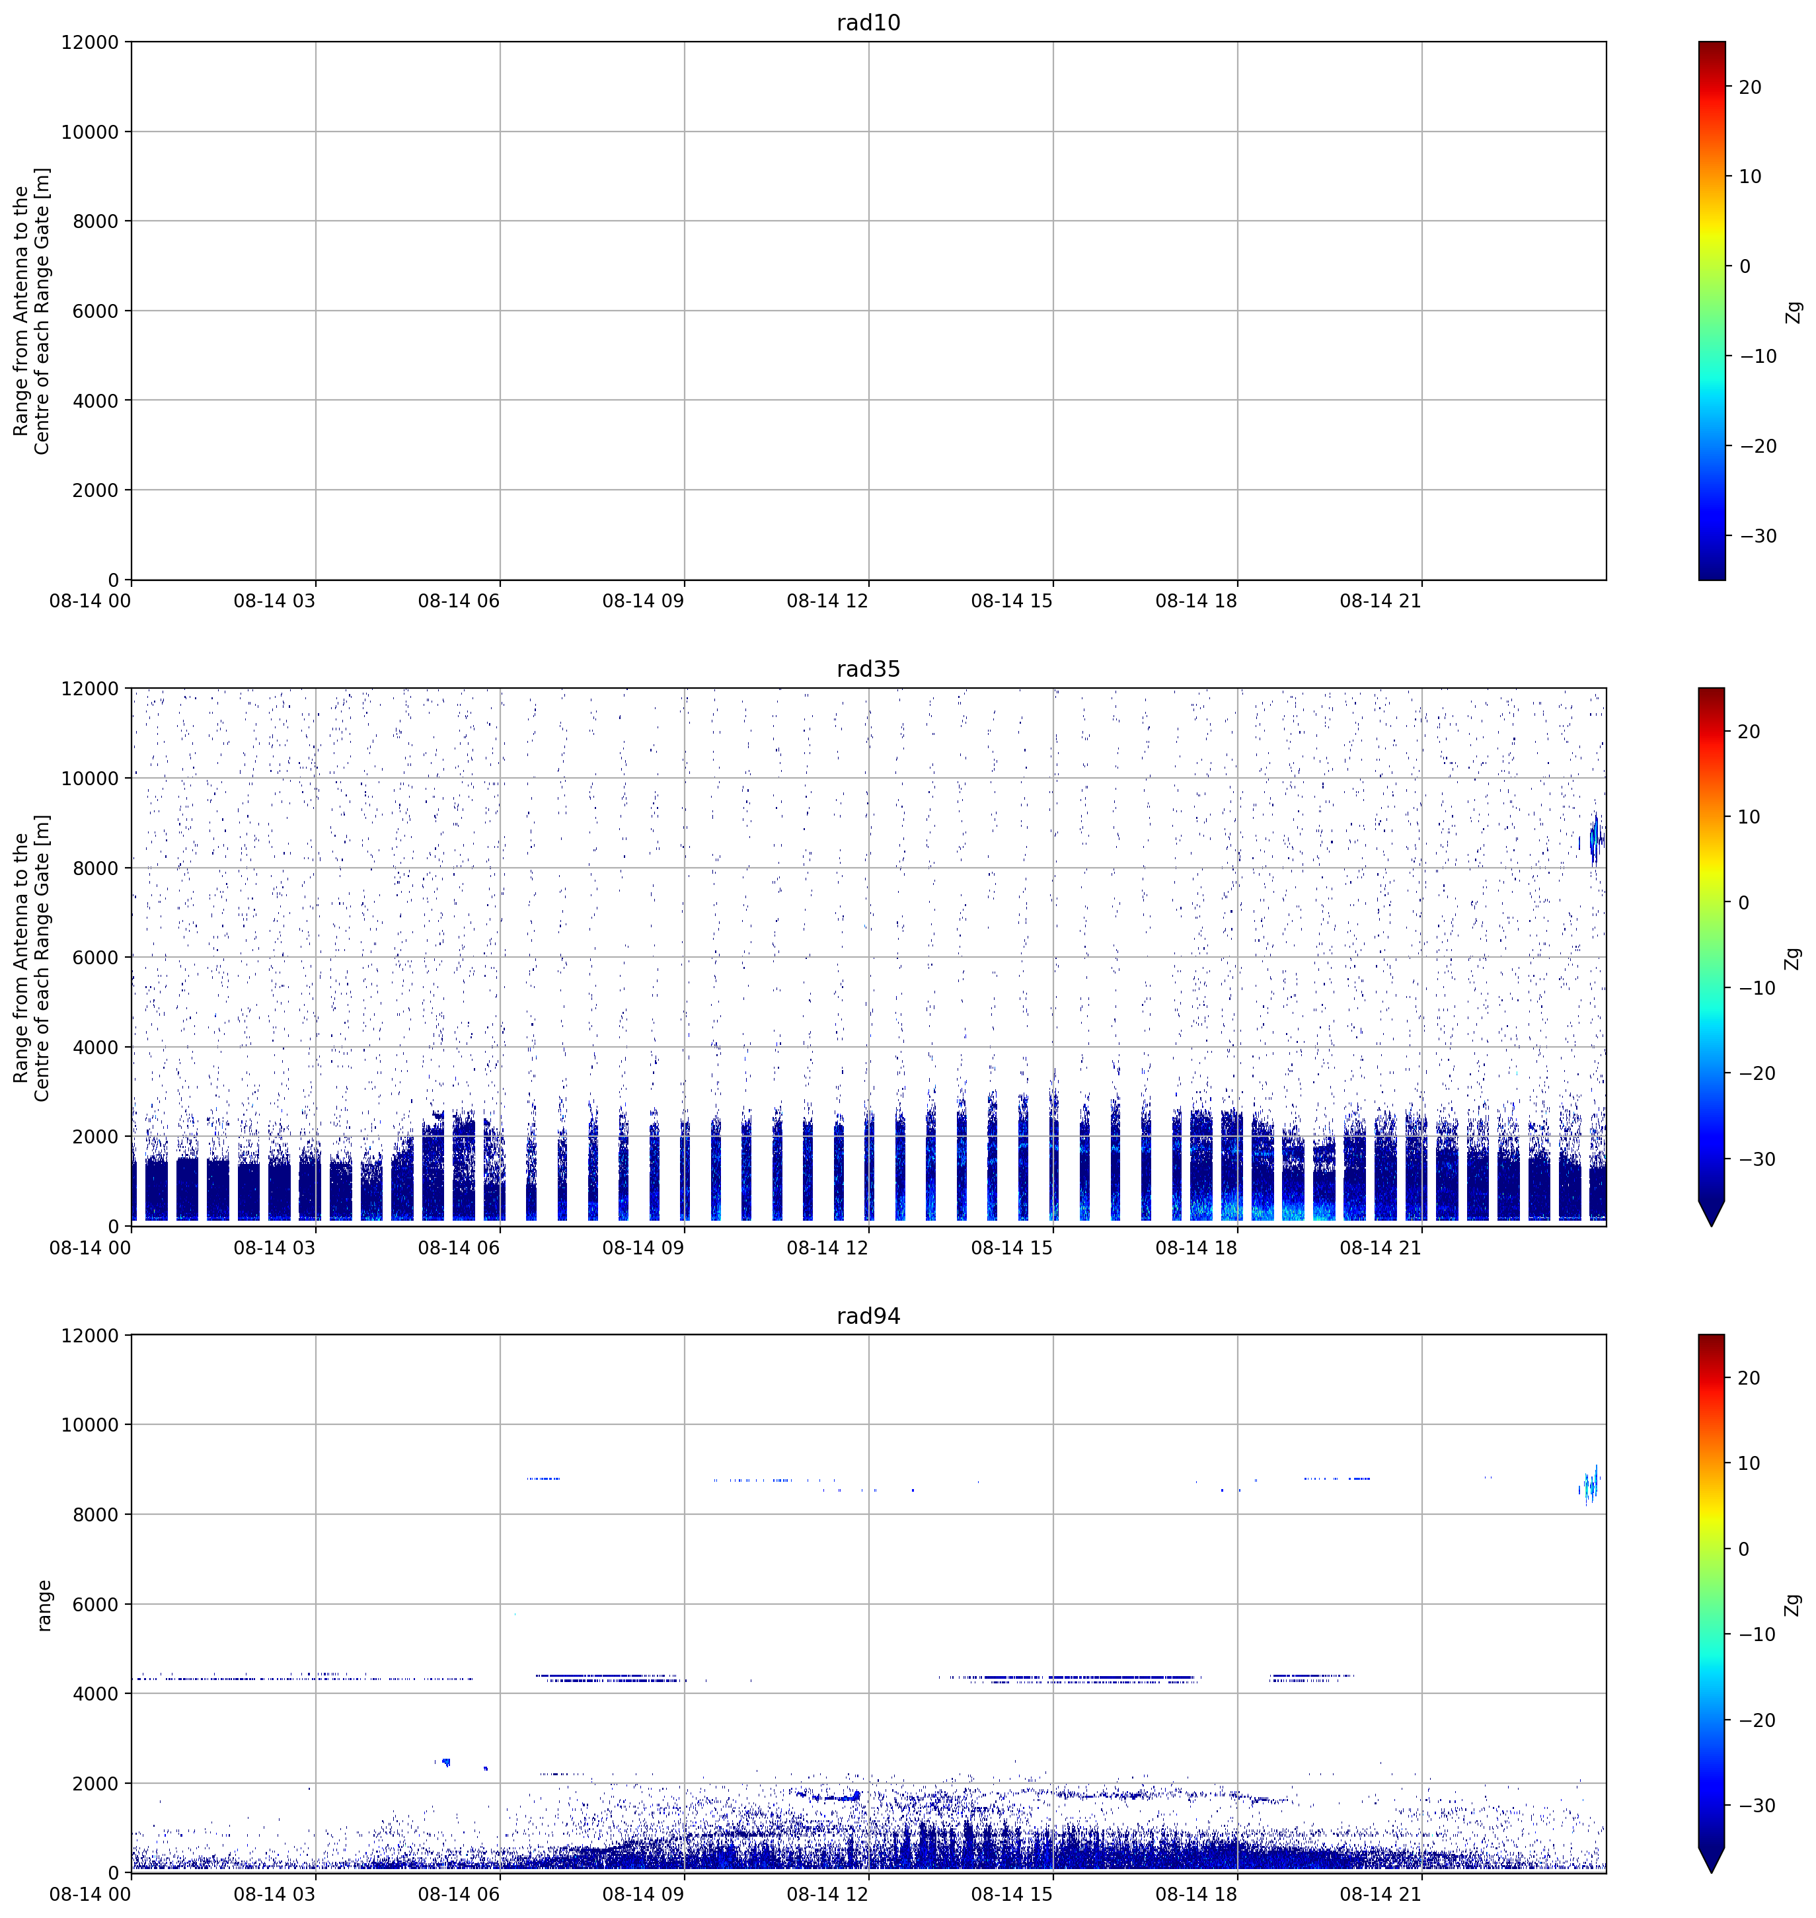Click the rad10 plot title
This screenshot has height=1918, width=1816.
pyautogui.click(x=868, y=22)
